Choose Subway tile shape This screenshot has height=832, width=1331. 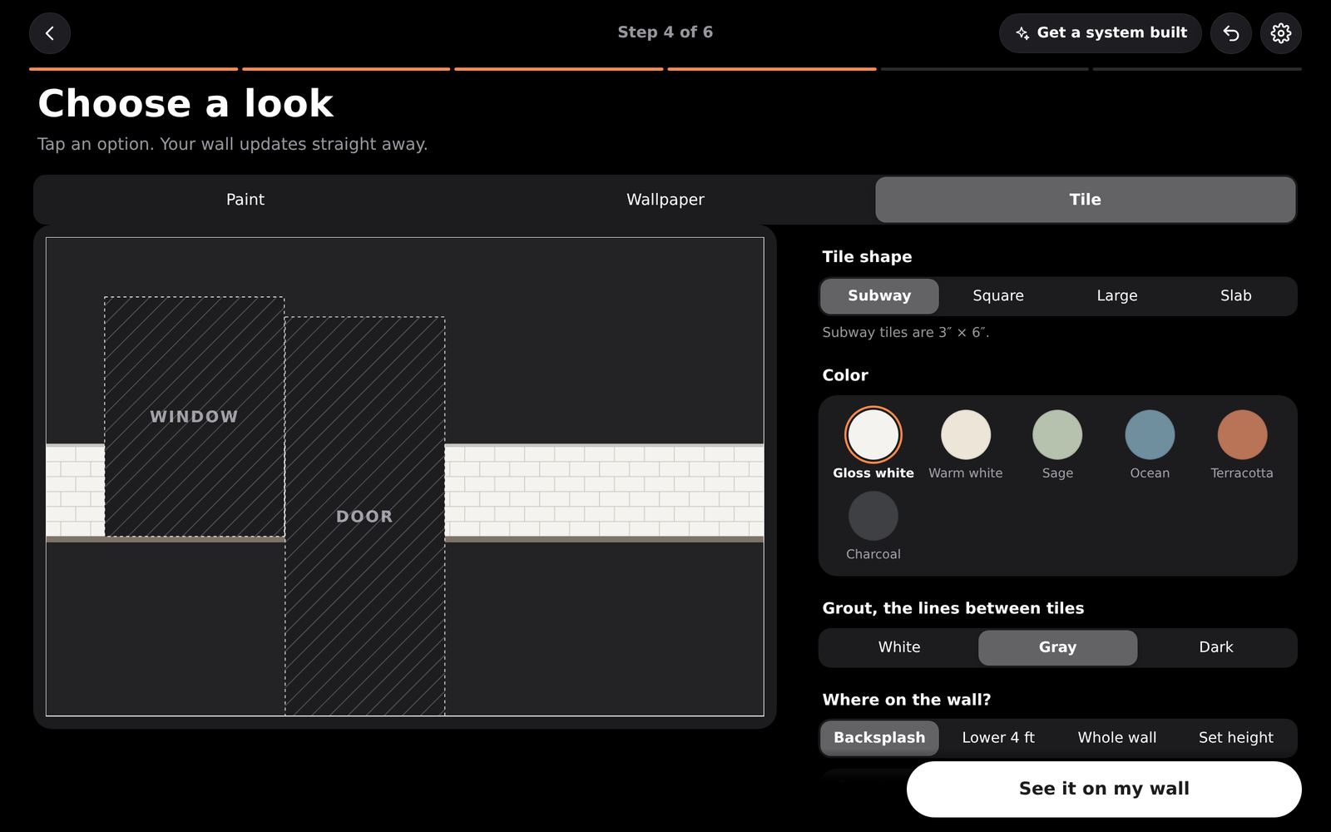tap(879, 296)
